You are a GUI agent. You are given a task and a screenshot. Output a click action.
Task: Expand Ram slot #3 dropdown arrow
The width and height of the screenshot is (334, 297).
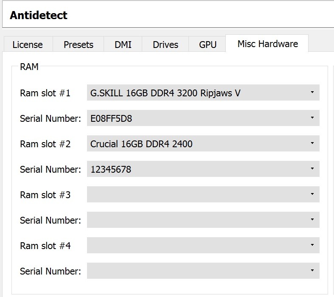pos(312,194)
